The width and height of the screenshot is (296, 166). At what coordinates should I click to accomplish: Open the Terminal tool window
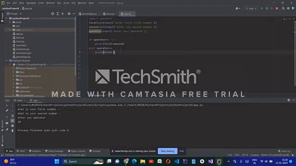click(95, 151)
